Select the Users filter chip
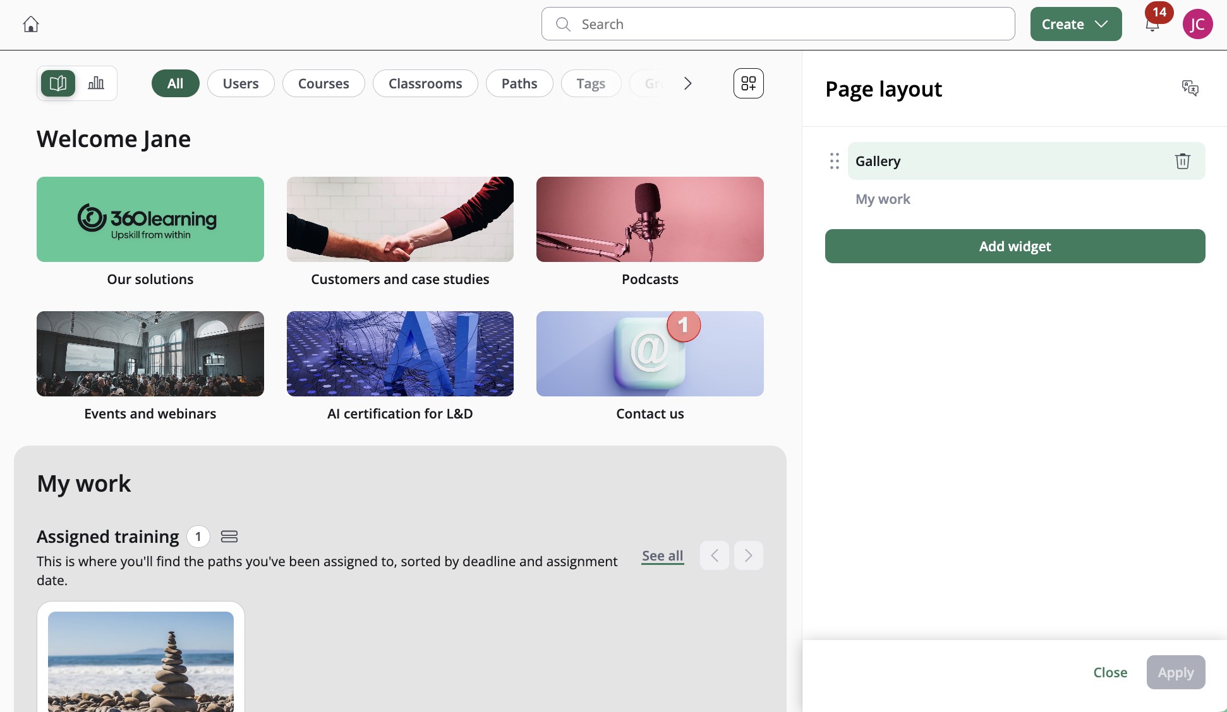This screenshot has height=712, width=1227. point(241,83)
